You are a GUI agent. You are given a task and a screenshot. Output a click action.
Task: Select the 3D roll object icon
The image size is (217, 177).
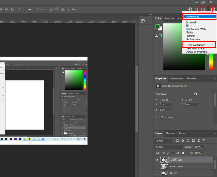click(x=57, y=9)
